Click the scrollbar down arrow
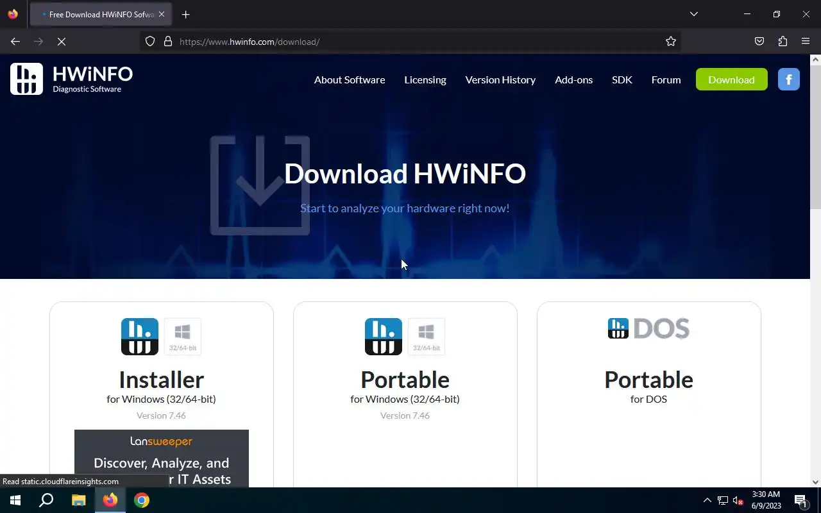Screen dimensions: 821x513 (815, 482)
